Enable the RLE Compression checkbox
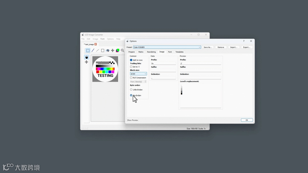This screenshot has width=308, height=173. [131, 78]
